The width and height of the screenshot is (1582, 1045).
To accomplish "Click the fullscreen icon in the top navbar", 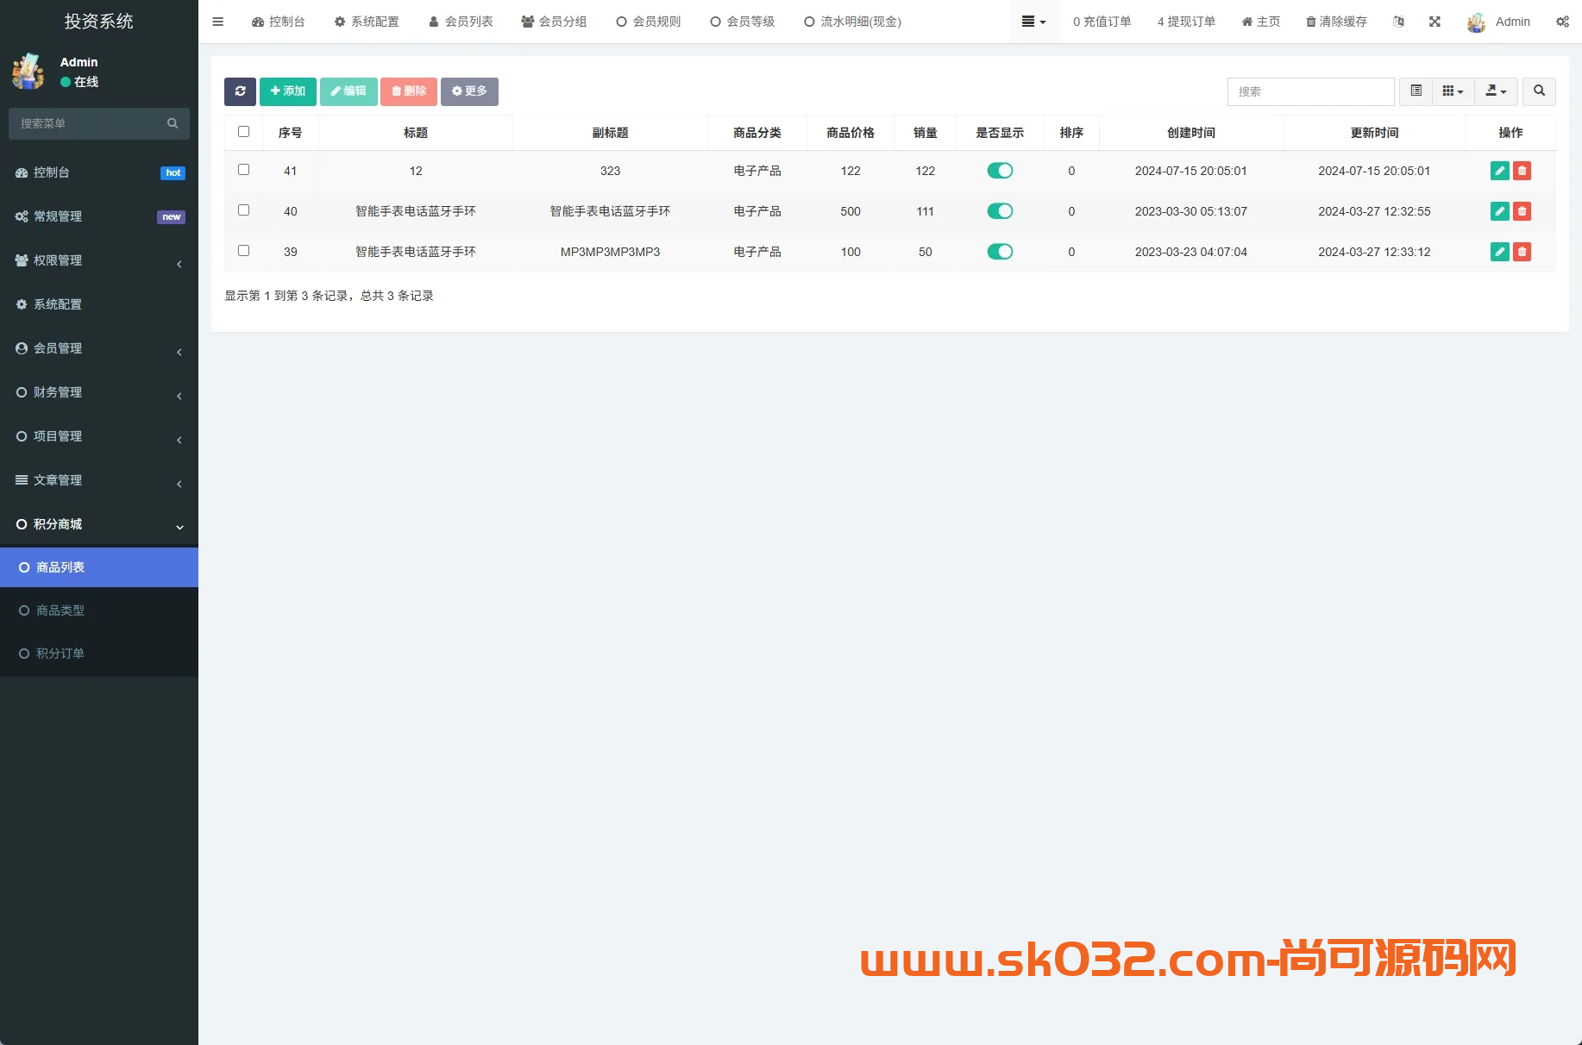I will point(1434,22).
